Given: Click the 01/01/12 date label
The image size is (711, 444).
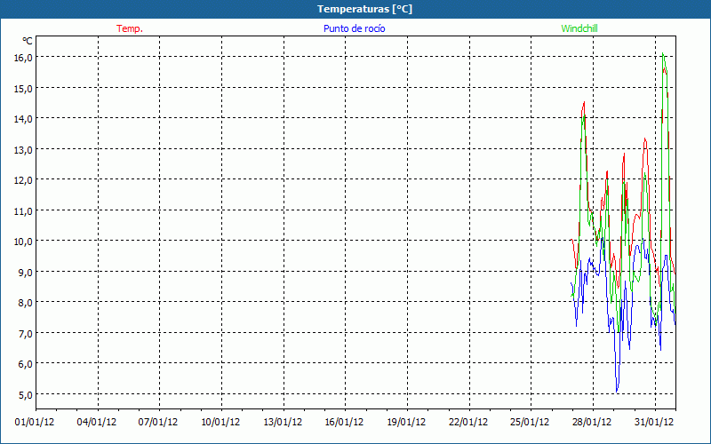Looking at the screenshot, I should click(35, 423).
